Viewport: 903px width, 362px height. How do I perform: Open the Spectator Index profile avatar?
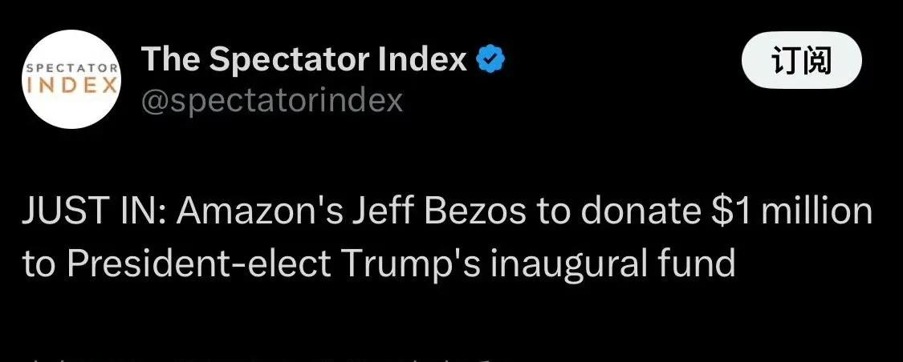(71, 79)
